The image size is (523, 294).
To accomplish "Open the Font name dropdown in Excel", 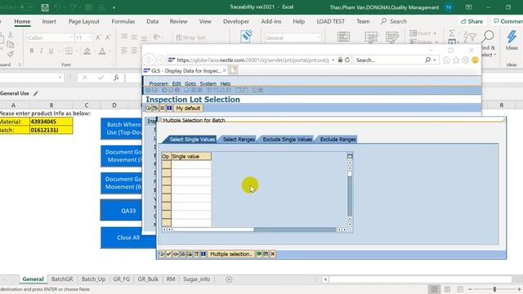I will (71, 38).
